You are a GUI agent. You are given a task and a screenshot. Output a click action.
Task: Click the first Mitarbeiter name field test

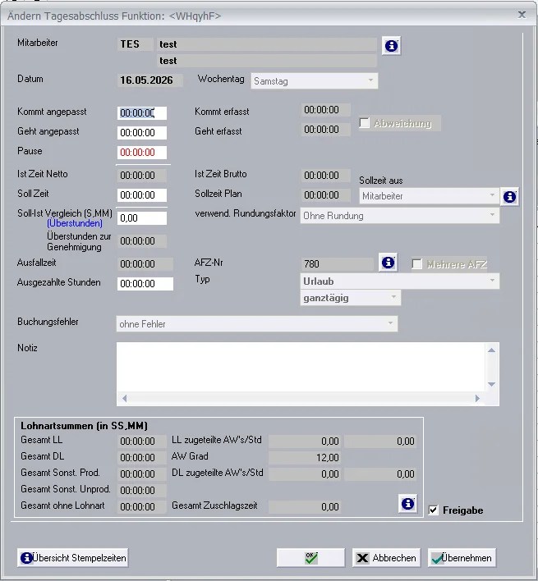[267, 44]
